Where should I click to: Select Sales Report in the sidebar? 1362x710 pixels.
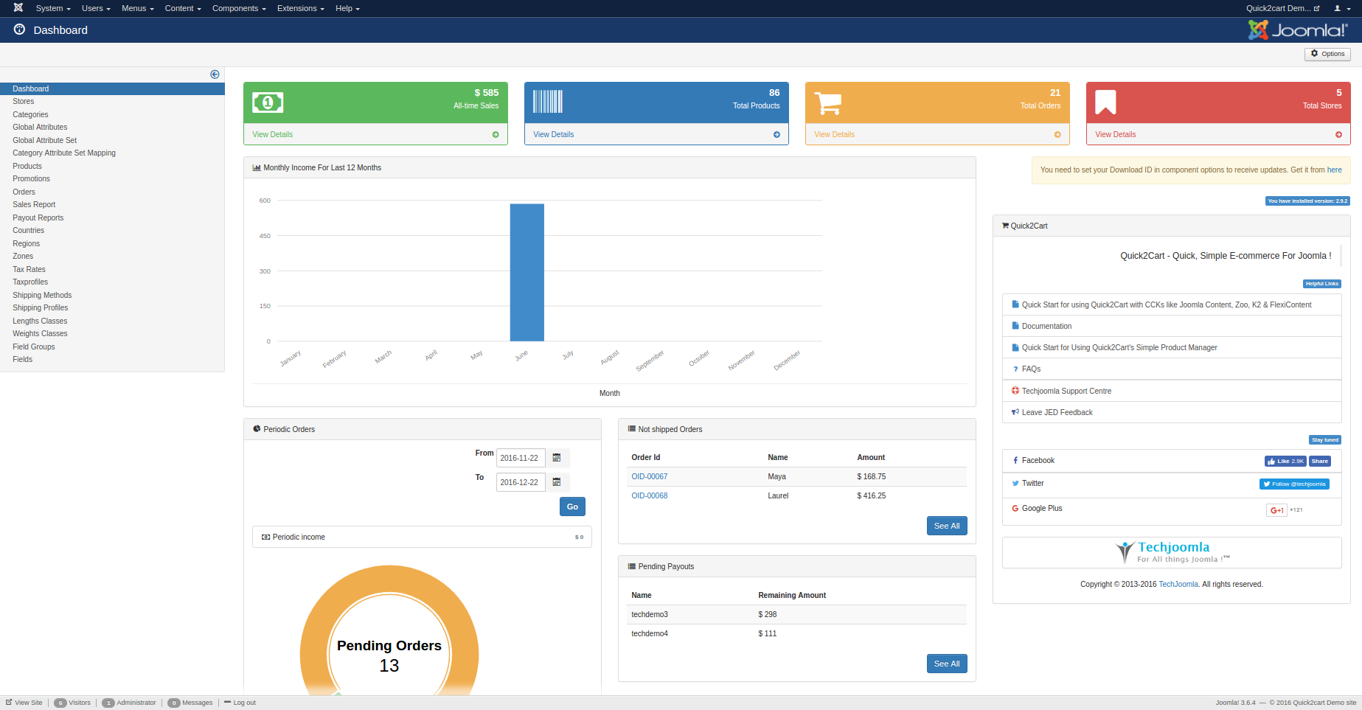[34, 205]
